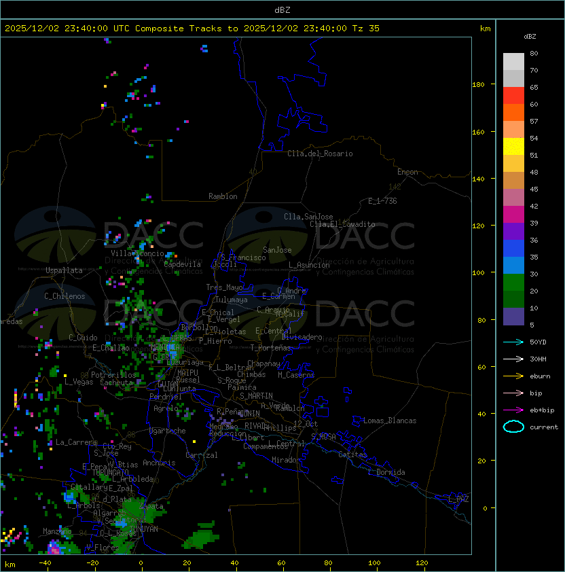This screenshot has height=572, width=565.
Task: Select the light blue 30-35 dBZ swatch
Action: 513,265
